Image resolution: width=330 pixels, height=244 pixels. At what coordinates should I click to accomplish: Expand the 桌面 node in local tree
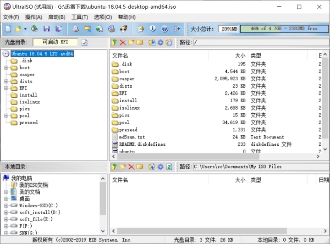[x=6, y=199]
